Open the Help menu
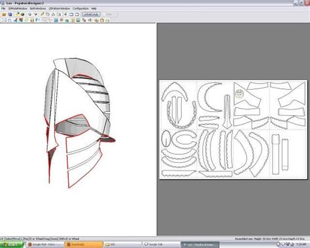Viewport: 310px width, 248px height. click(x=94, y=9)
